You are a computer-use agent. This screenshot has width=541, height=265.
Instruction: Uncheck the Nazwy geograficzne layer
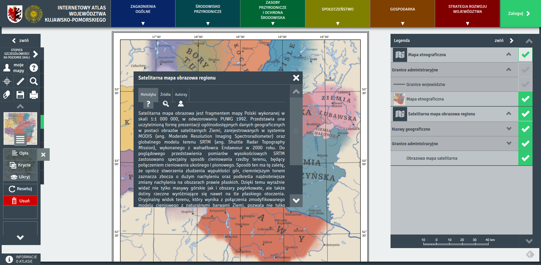point(525,129)
